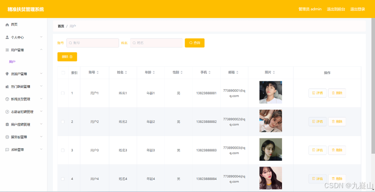
Task: Sort by 照片 using its sort arrows
Action: pyautogui.click(x=274, y=72)
